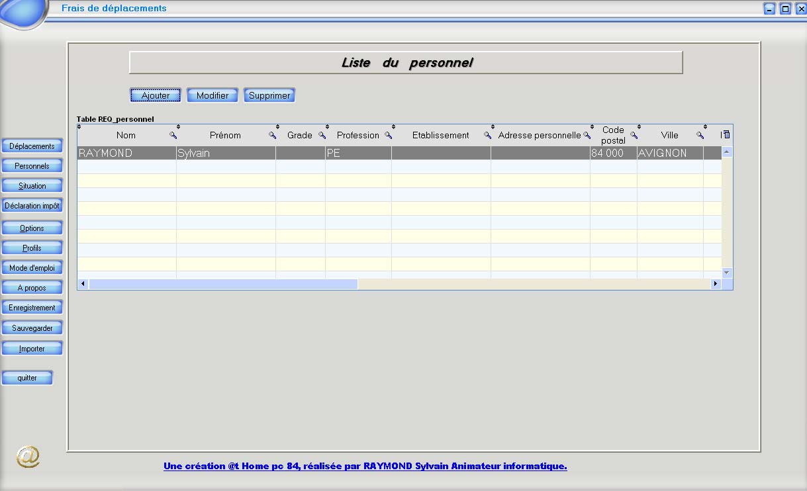
Task: Sort by the Code postal column header
Action: 613,135
